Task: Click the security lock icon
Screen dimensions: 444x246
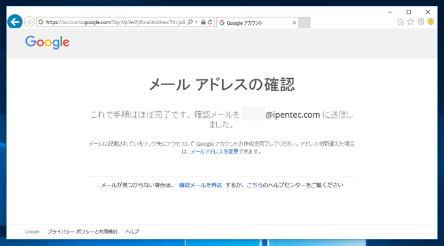Action: tap(203, 22)
